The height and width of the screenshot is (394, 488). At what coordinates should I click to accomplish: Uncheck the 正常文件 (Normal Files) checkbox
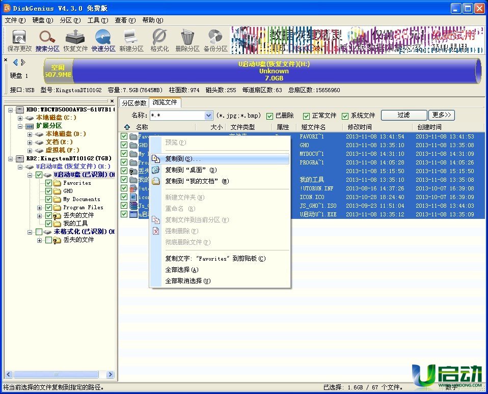pos(306,116)
